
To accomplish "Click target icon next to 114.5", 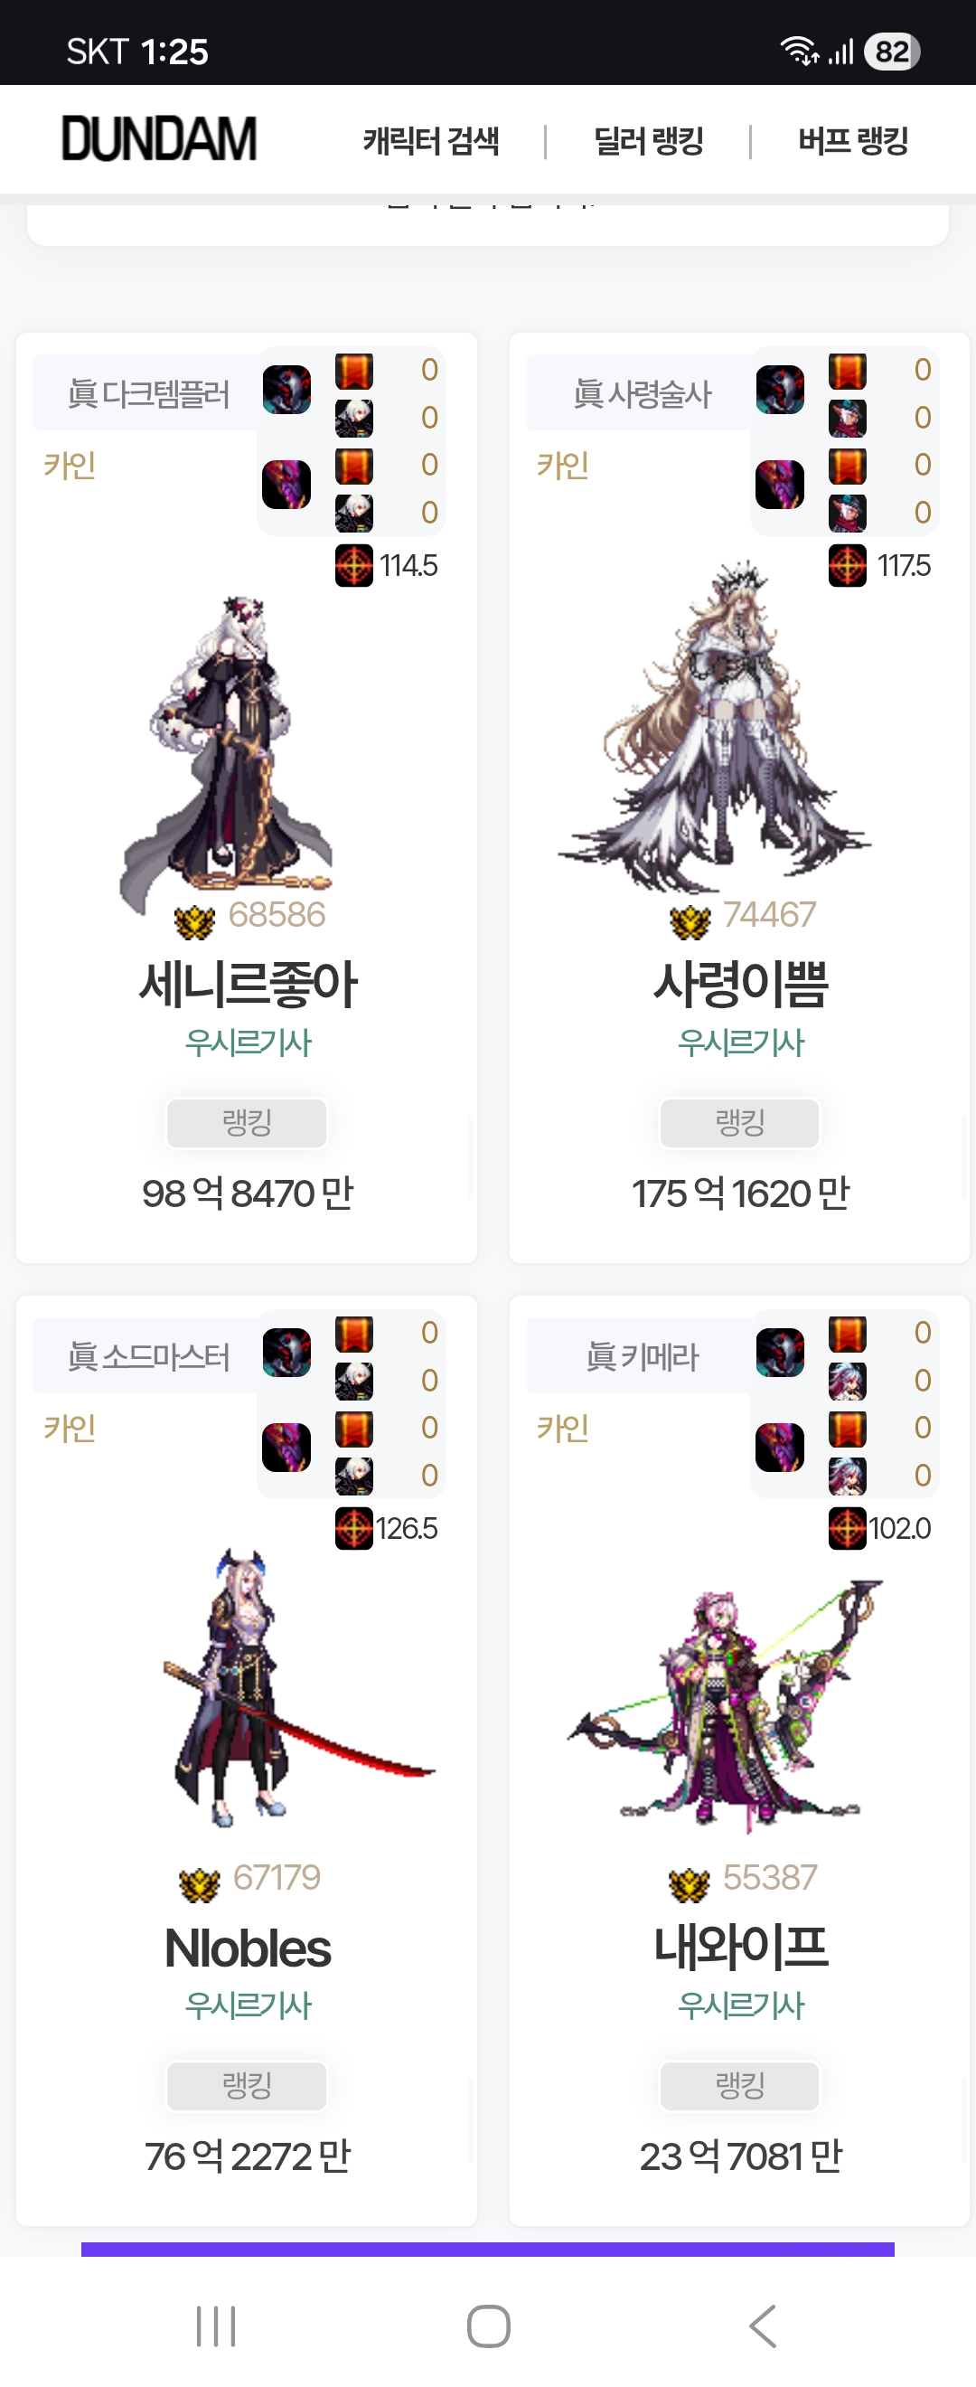I will (x=353, y=565).
